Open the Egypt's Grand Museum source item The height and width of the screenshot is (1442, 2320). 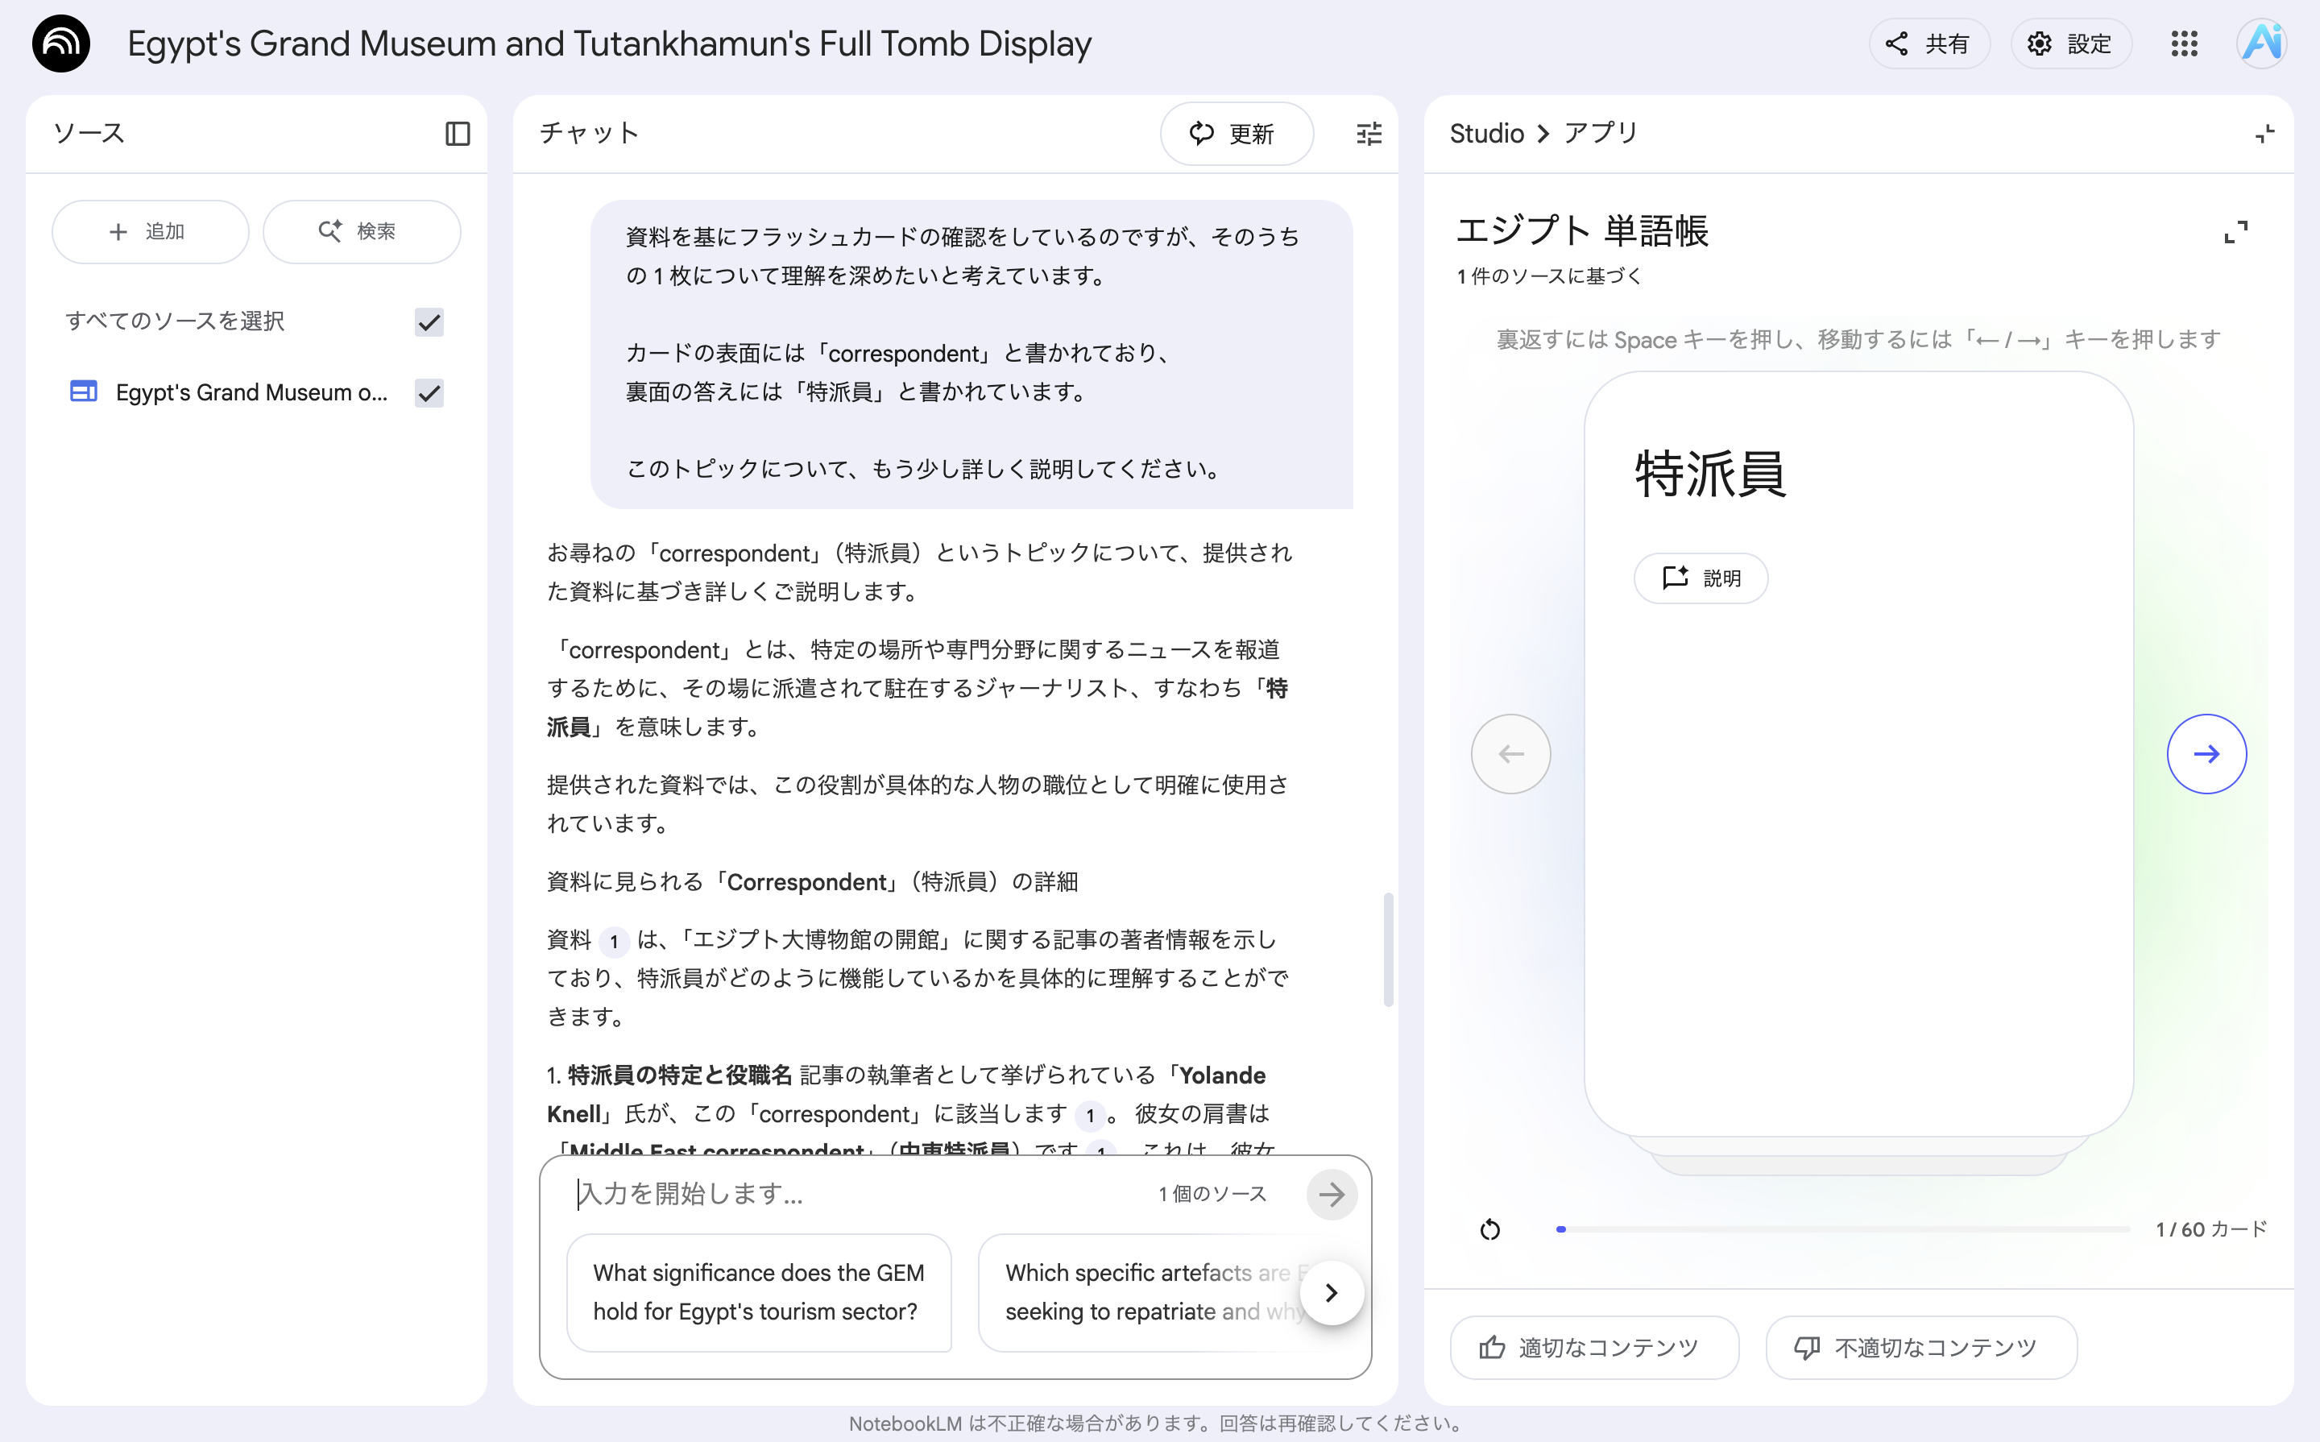251,392
